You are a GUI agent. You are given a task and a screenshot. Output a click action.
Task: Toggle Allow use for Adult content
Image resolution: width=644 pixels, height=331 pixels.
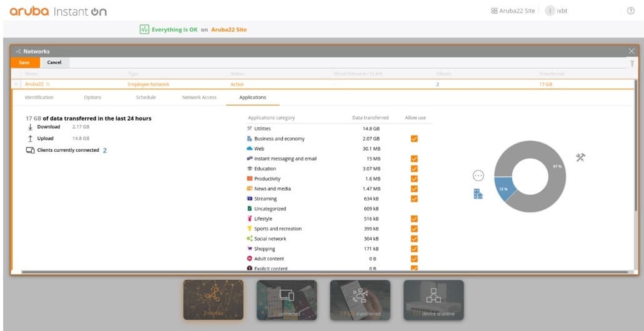[414, 259]
